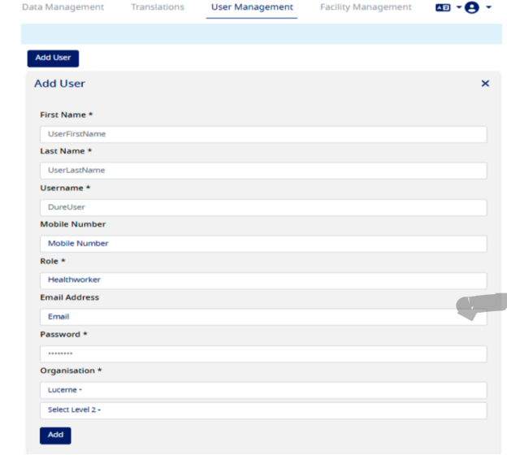
Task: Click the Email Address label text
Action: (70, 297)
